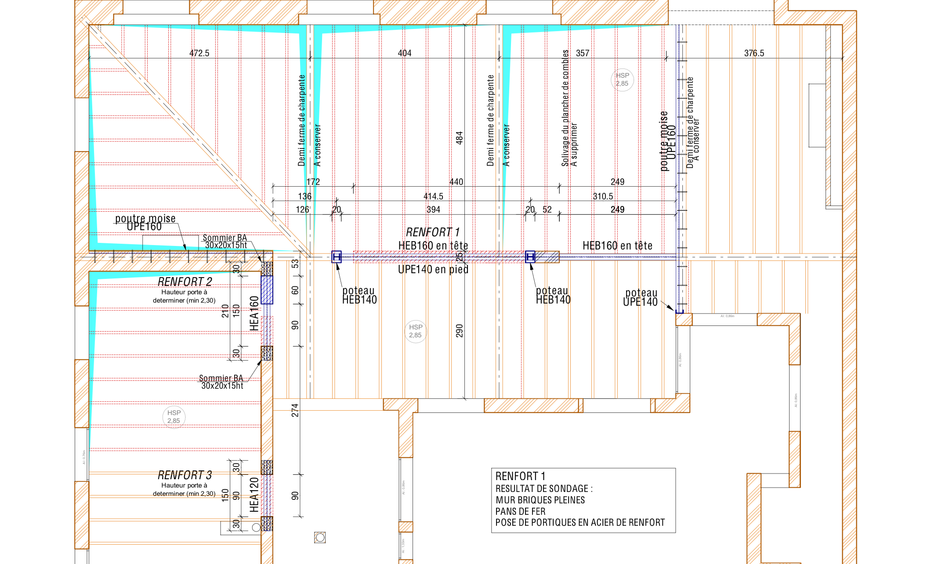Click the 472.5 dimension text

coord(199,53)
